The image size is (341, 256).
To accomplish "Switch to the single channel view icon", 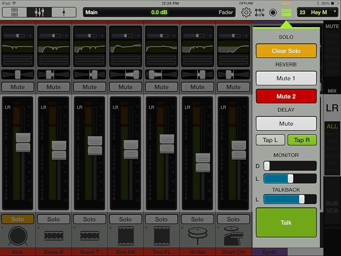I will coord(64,12).
